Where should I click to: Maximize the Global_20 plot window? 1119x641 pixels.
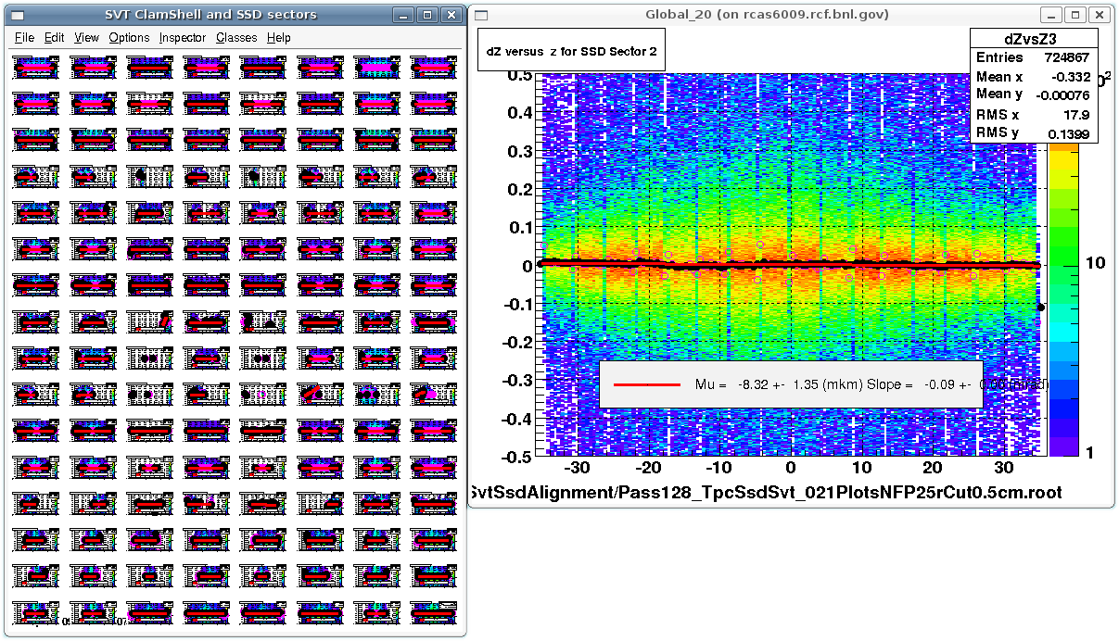(x=1075, y=15)
